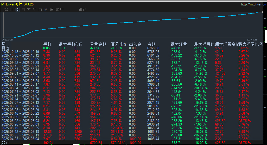267x145 pixels.
Task: Open the 年 yearly statistics tab
Action: pyautogui.click(x=35, y=10)
